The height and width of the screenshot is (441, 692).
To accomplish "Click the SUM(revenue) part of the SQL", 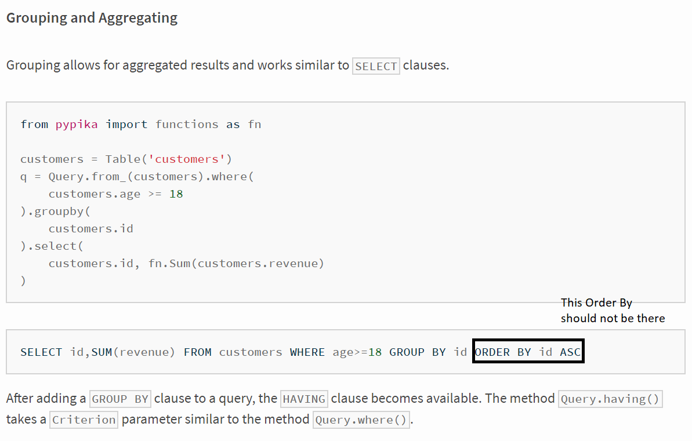I will (133, 352).
